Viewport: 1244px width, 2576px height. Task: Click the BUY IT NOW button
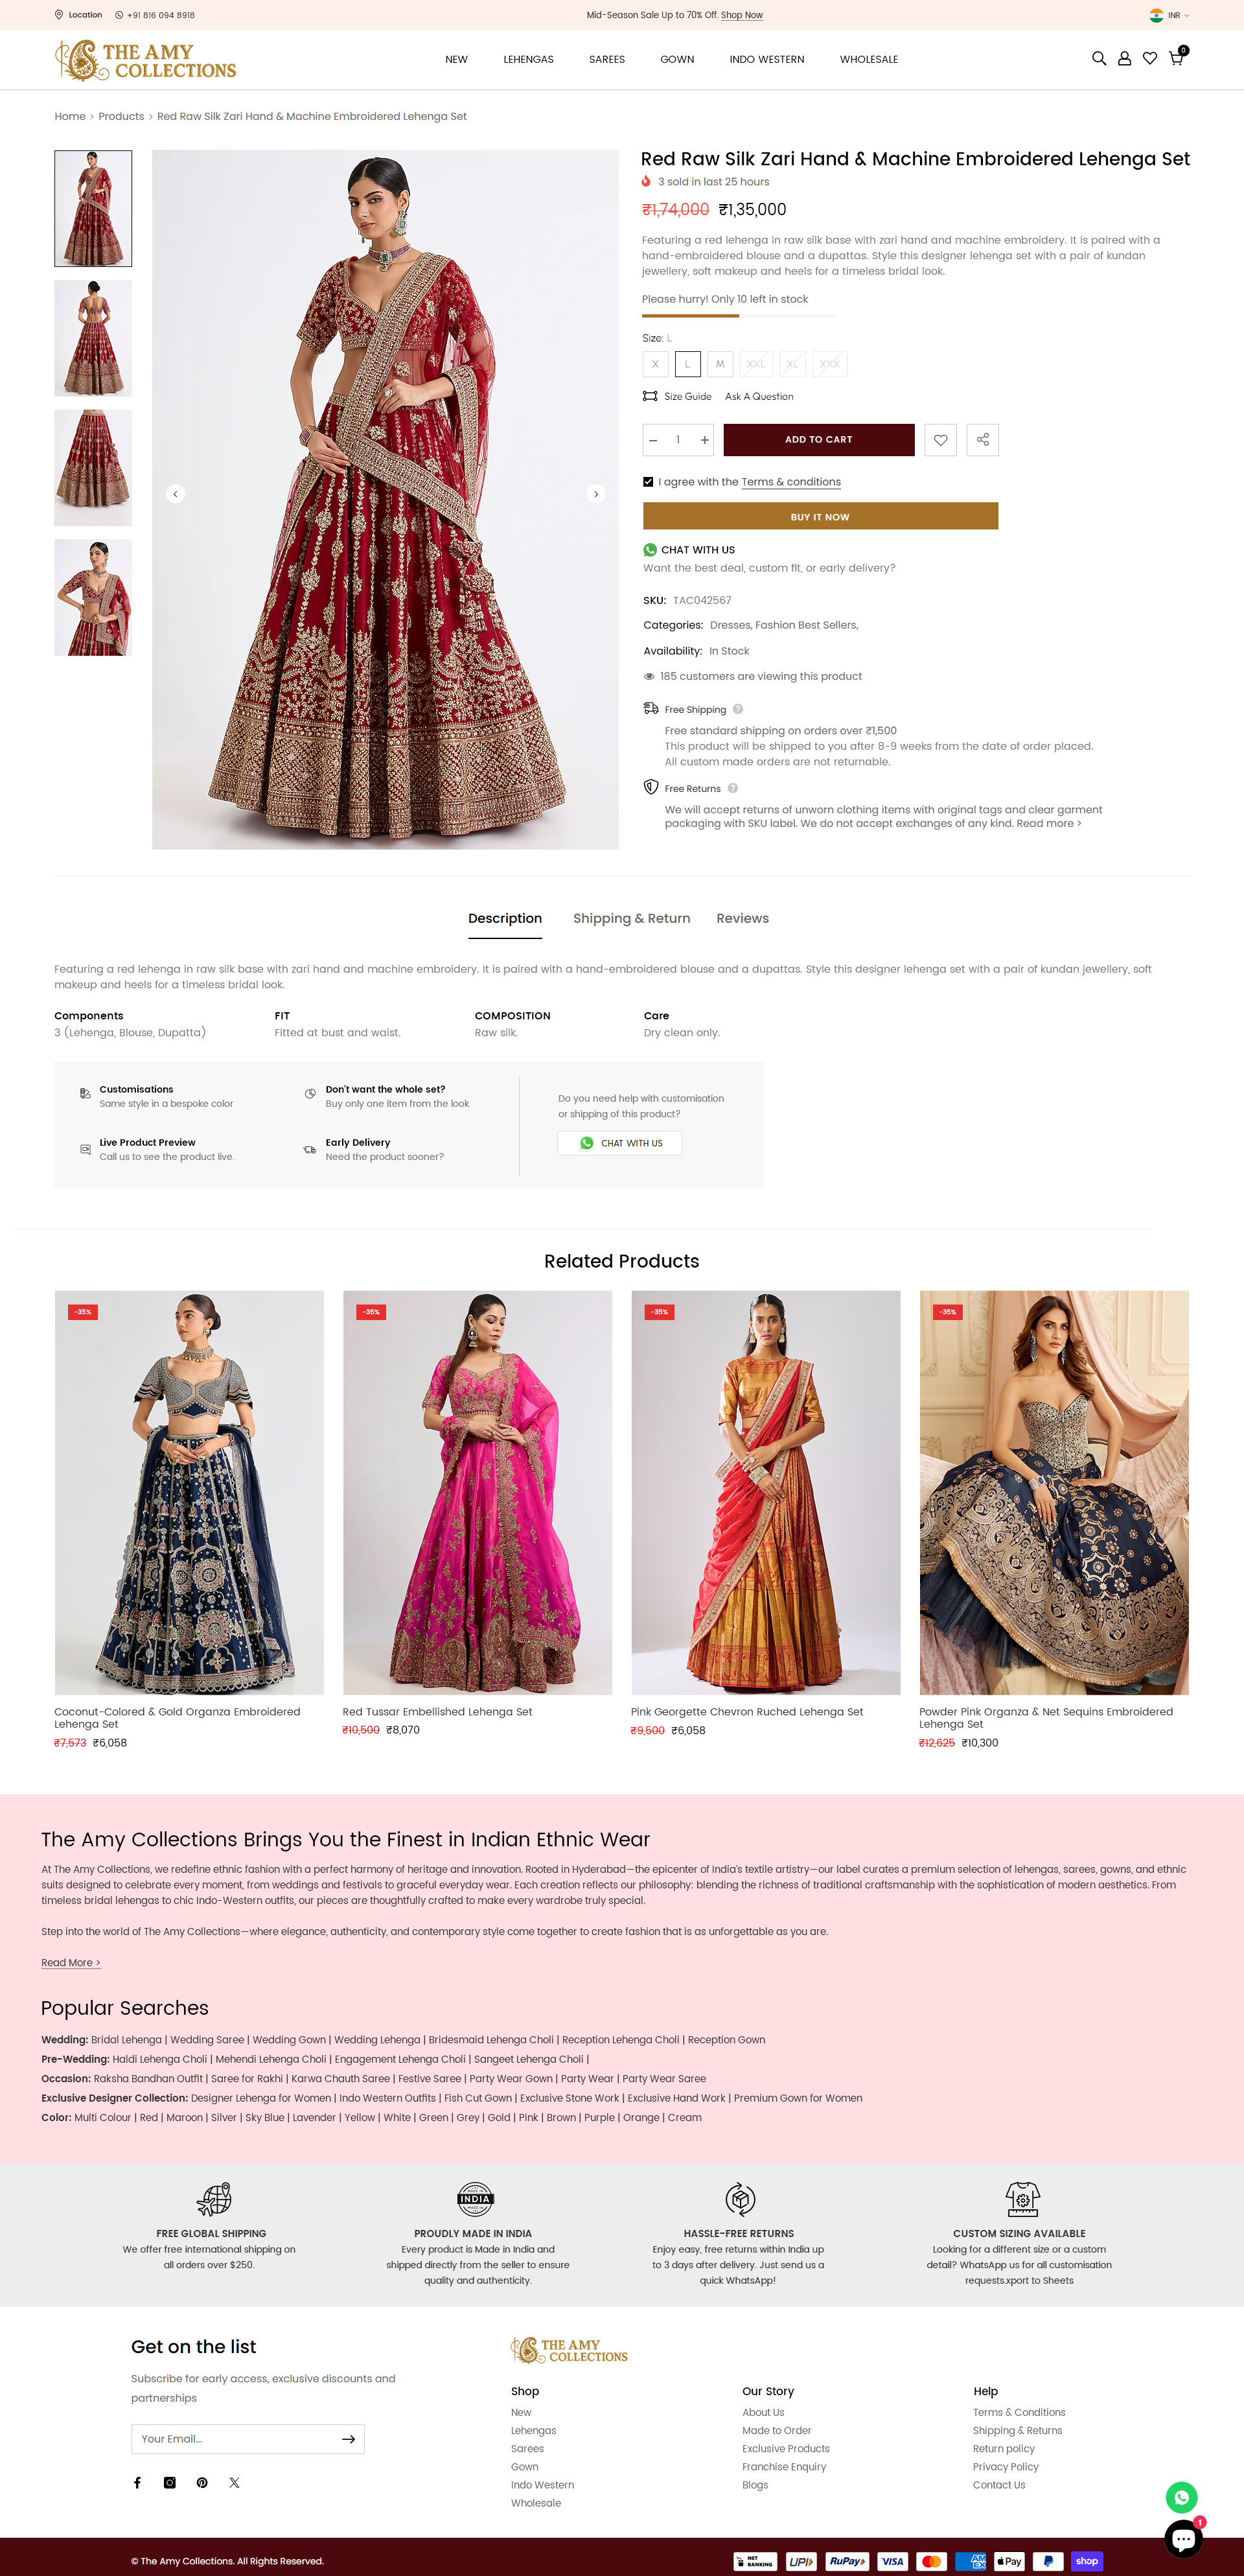[820, 516]
